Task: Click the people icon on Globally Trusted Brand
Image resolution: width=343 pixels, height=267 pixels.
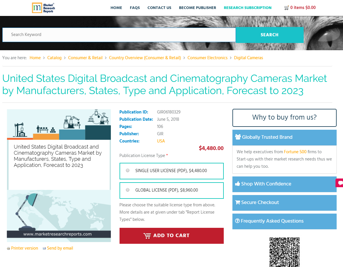Action: click(x=238, y=137)
